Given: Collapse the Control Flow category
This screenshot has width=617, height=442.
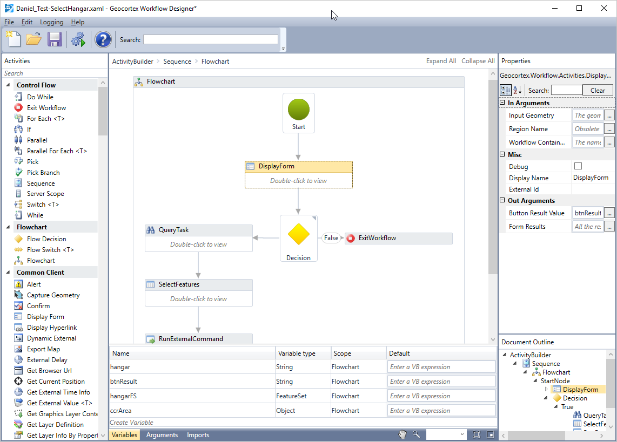Looking at the screenshot, I should (x=8, y=85).
